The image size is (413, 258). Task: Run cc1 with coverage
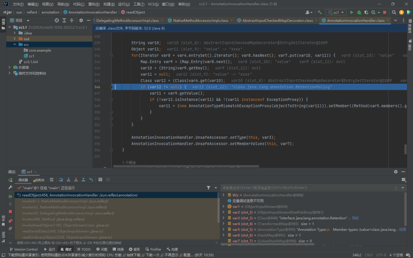(366, 12)
